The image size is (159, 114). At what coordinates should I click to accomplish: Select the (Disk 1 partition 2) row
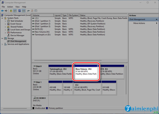(x=79, y=24)
